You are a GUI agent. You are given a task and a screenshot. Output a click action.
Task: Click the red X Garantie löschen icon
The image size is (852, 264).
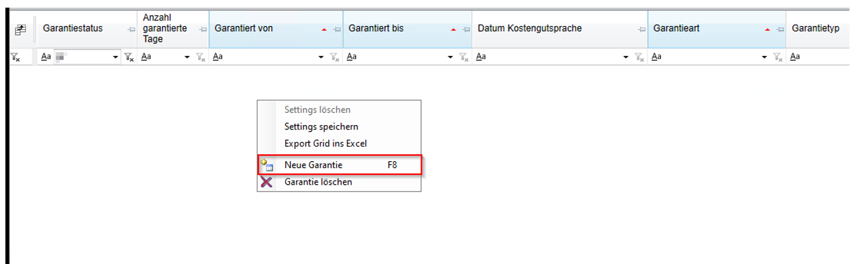point(267,182)
